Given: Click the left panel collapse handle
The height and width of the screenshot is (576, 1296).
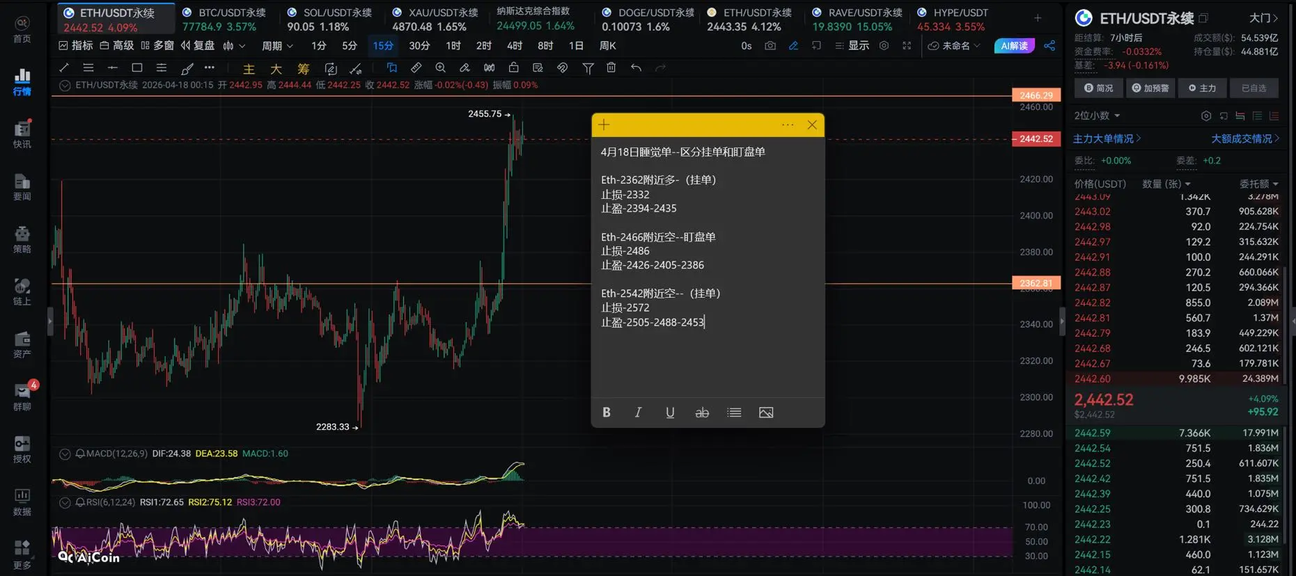Looking at the screenshot, I should [50, 322].
